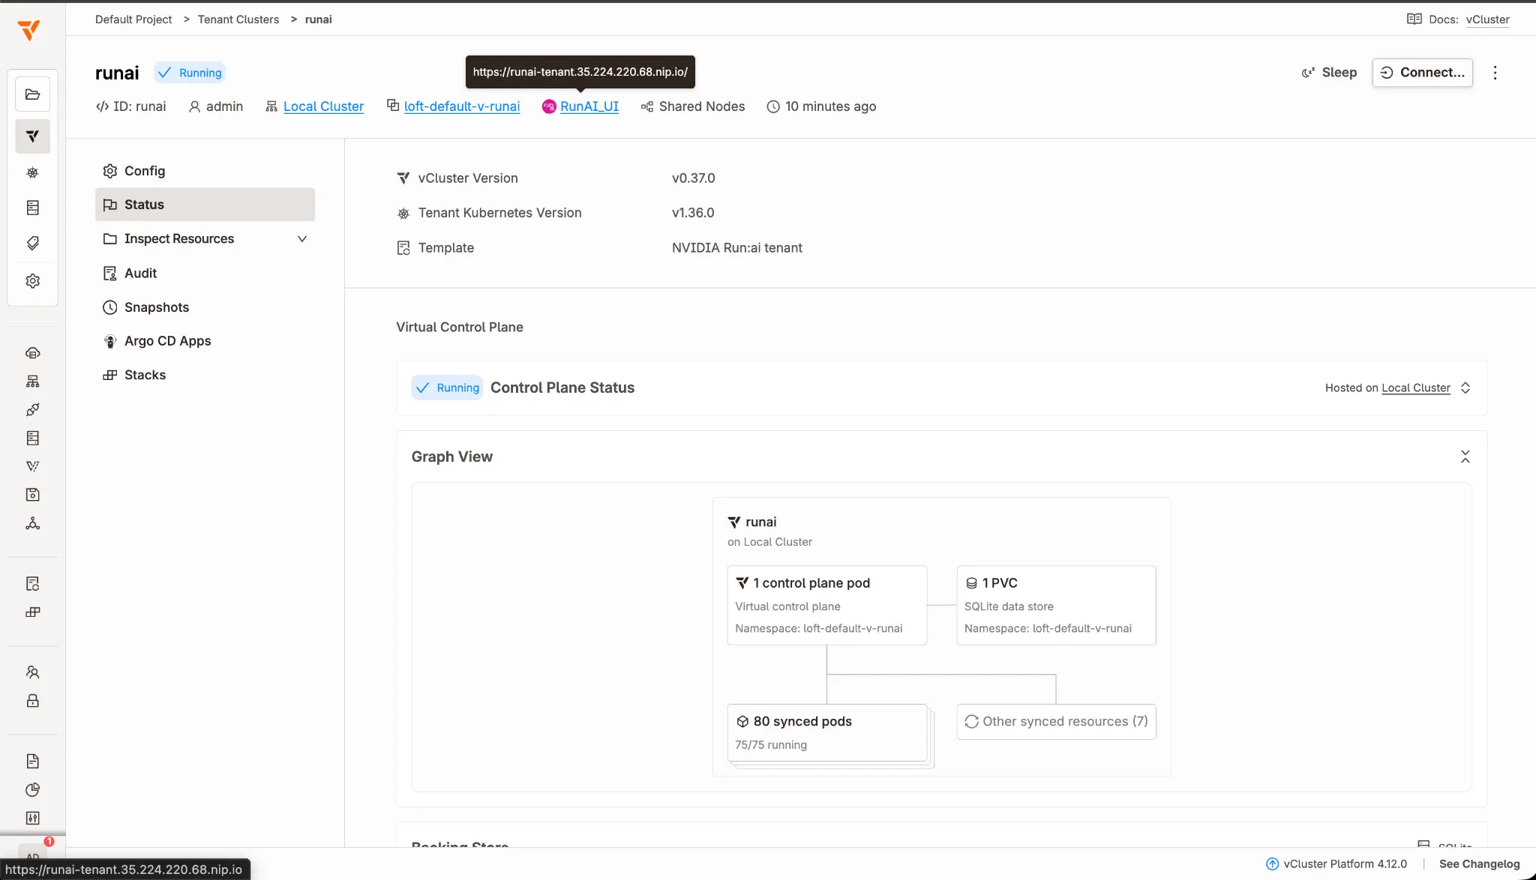
Task: Open the three-dot more options menu
Action: coord(1495,73)
